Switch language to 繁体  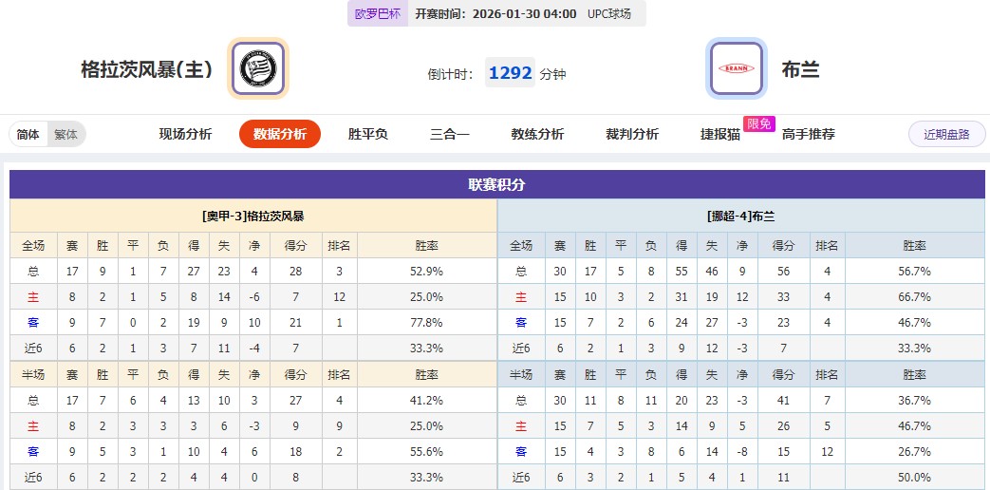65,135
